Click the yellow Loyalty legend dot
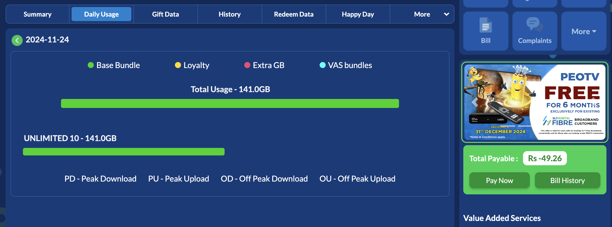 pos(178,65)
